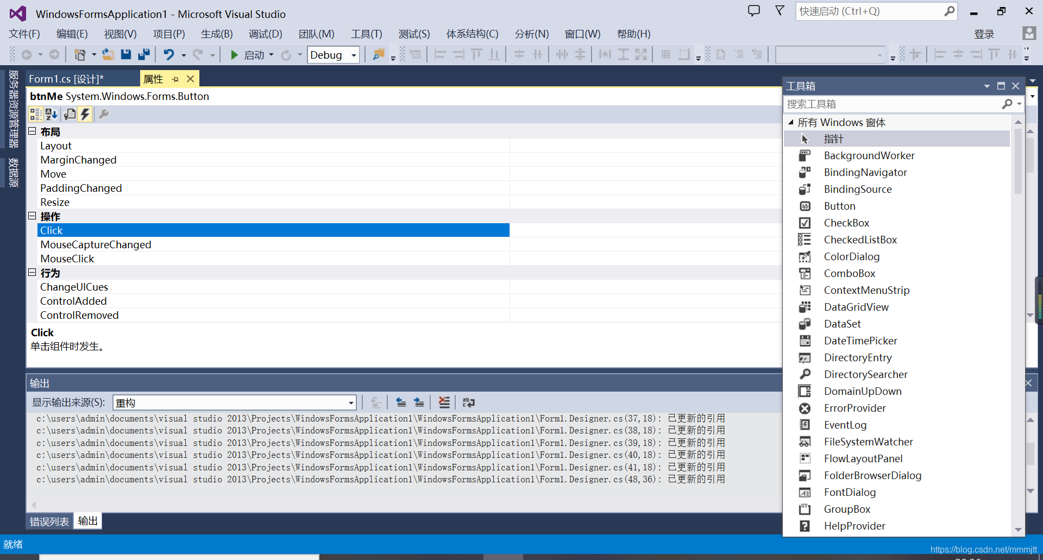
Task: Open the 数据源 side panel tab
Action: (14, 173)
